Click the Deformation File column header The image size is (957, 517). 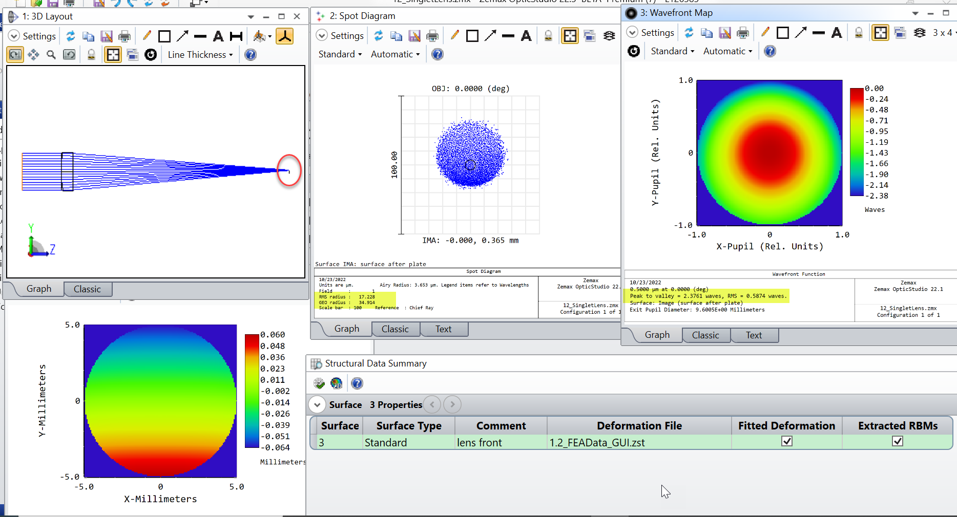[639, 425]
